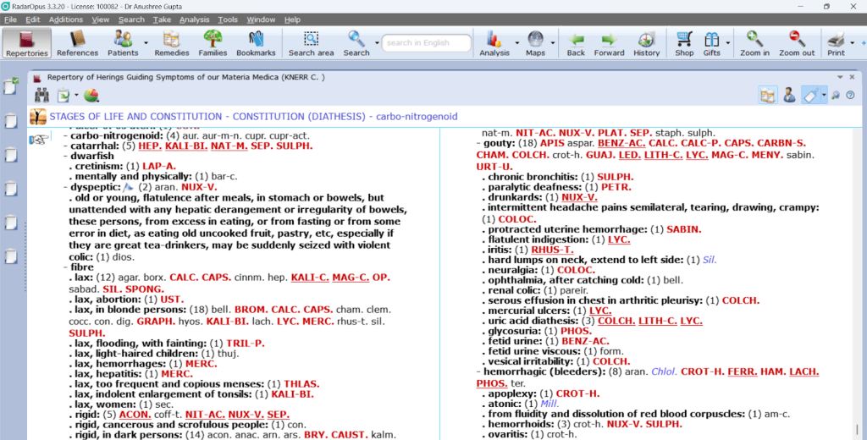The width and height of the screenshot is (867, 440).
Task: Open the Remedies toolbar icon
Action: (171, 43)
